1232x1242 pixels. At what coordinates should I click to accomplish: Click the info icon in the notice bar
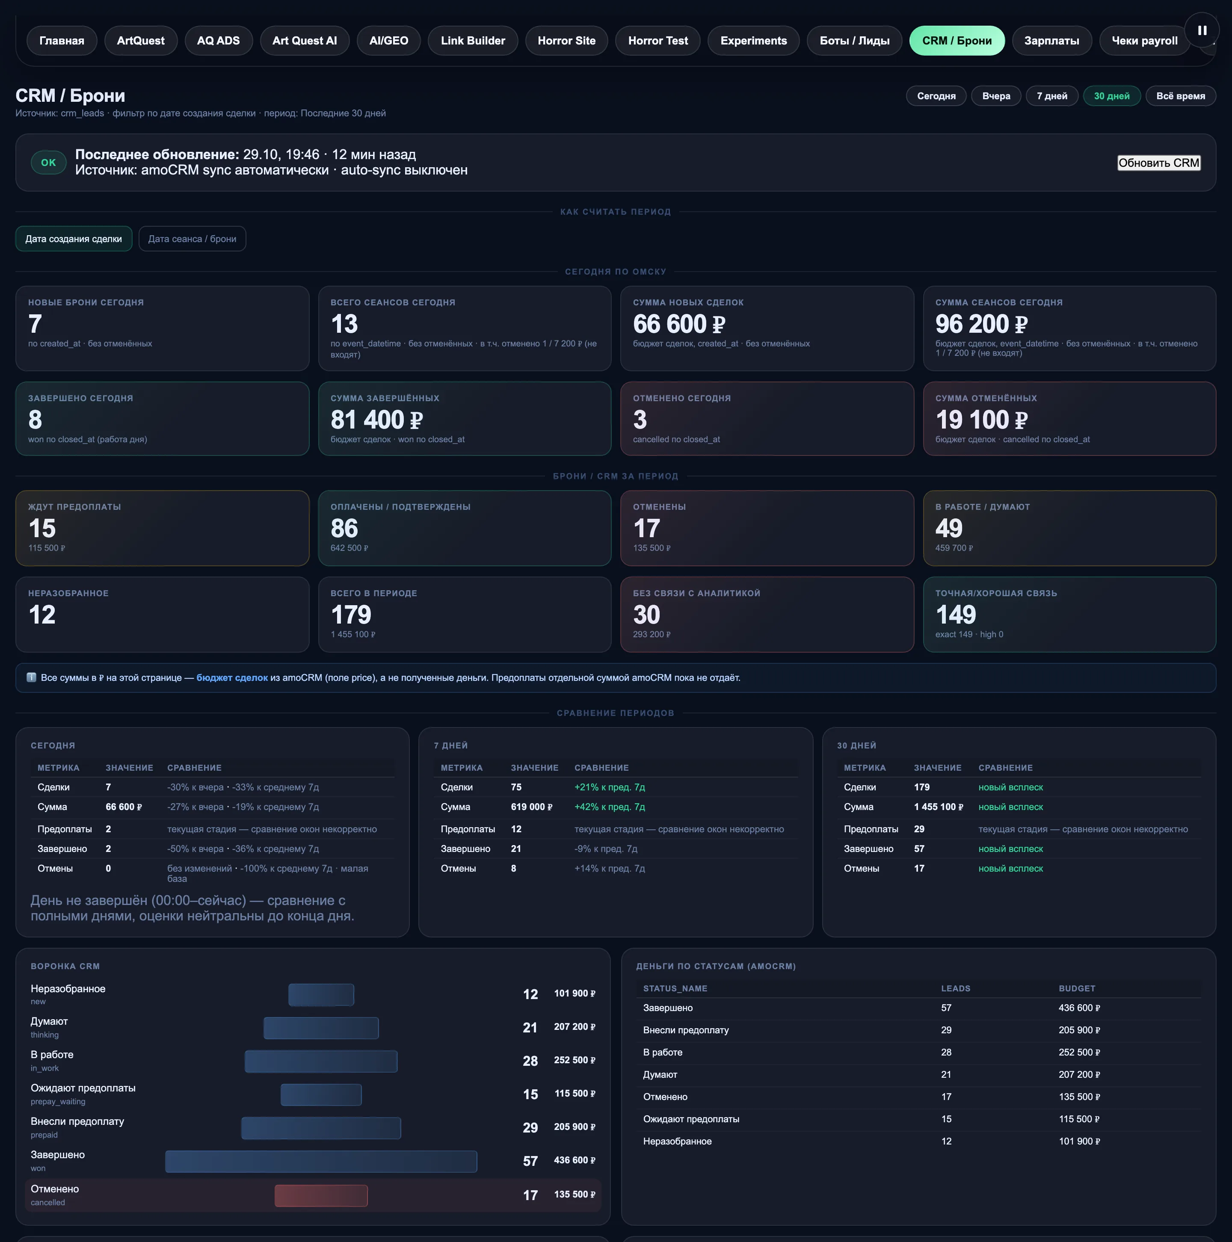click(x=31, y=677)
